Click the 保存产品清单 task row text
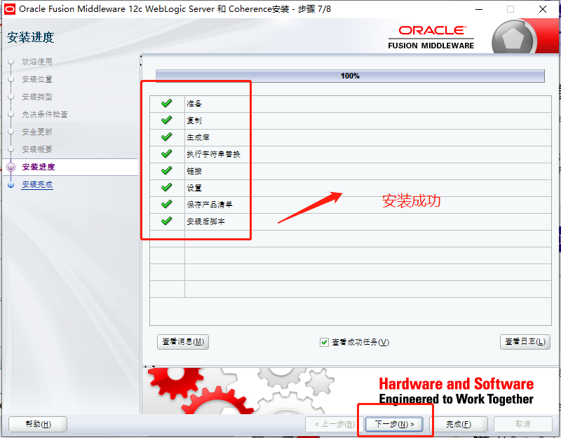This screenshot has height=438, width=561. tap(210, 205)
